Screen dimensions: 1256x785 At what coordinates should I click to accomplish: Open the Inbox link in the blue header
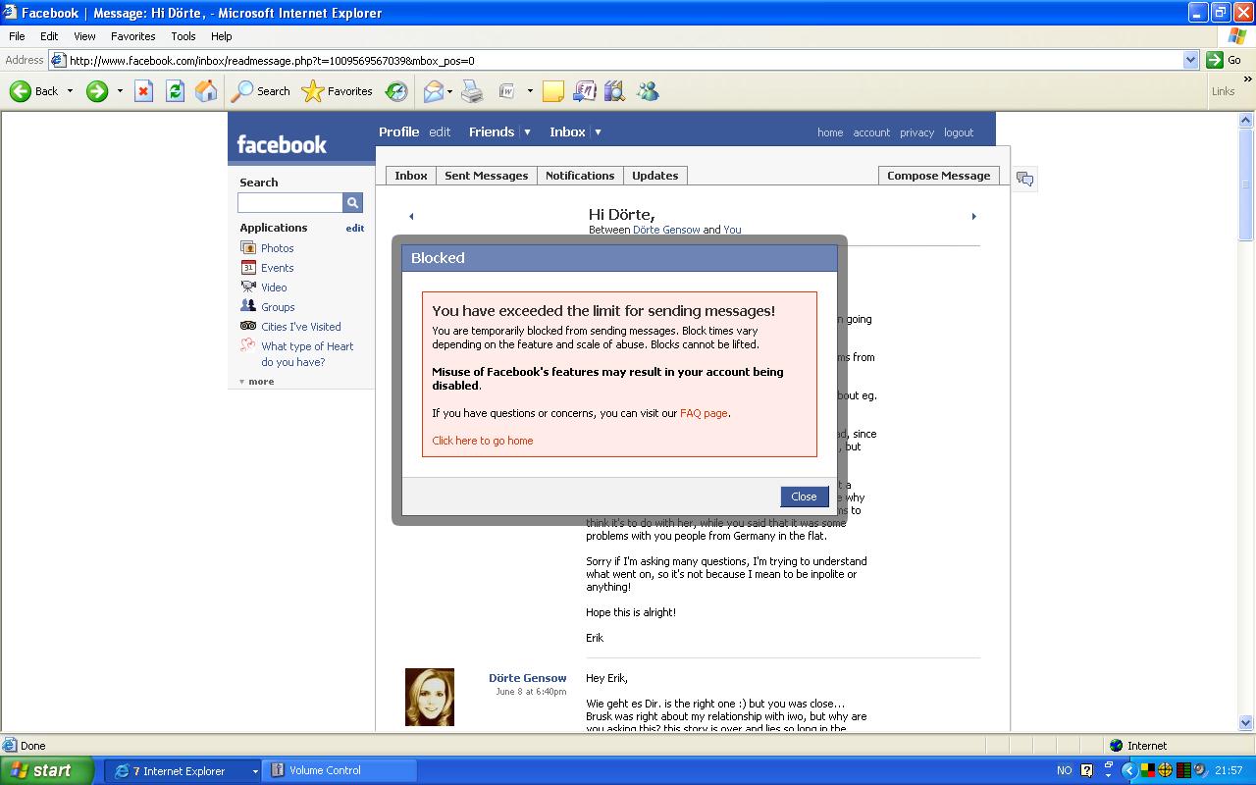point(567,131)
